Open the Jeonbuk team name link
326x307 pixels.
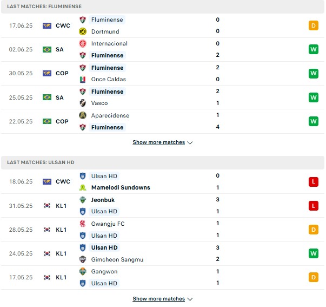coord(103,200)
